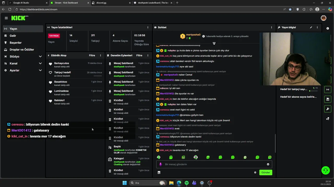This screenshot has height=187, width=334.
Task: Open Denetim Eylemleri three-dot options
Action: coord(148,55)
